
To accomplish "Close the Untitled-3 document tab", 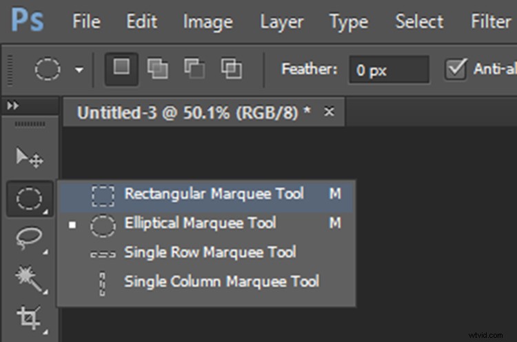I will point(329,112).
